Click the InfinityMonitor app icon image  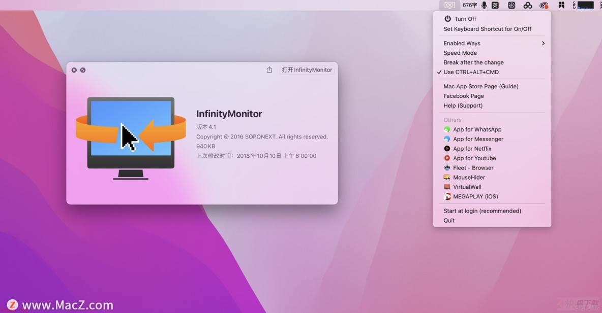pos(131,138)
